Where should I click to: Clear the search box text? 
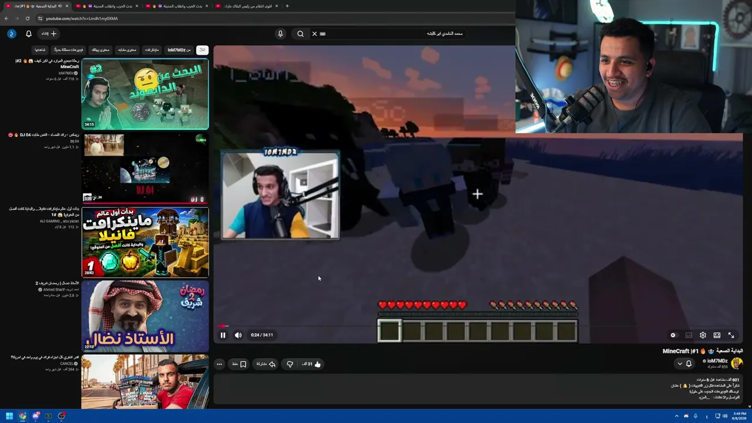point(314,33)
